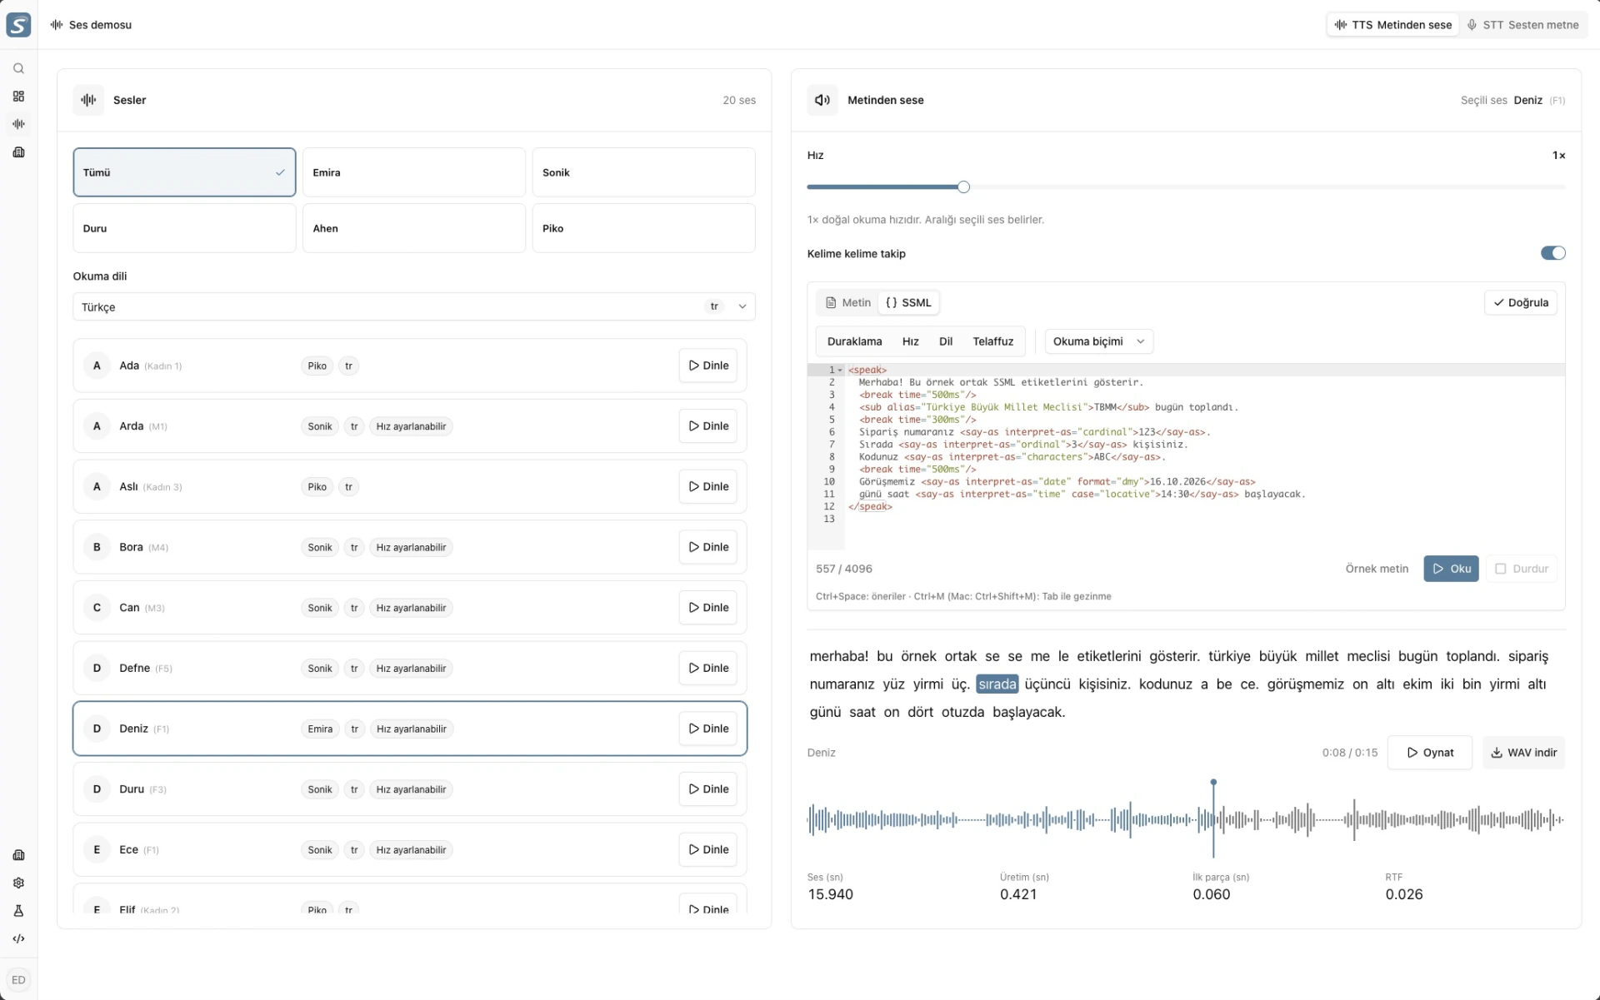Image resolution: width=1600 pixels, height=1000 pixels.
Task: Click the Oku button to read text
Action: 1451,569
